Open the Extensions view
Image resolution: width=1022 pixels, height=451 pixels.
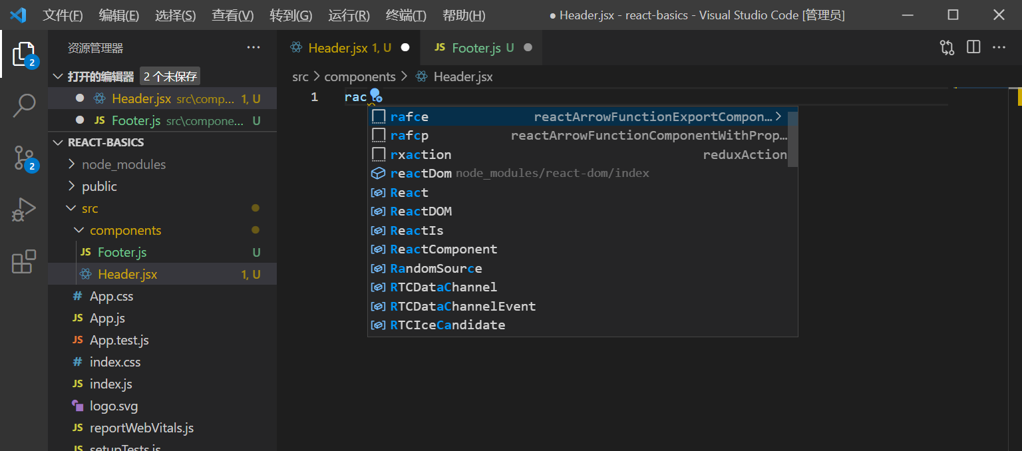point(24,261)
